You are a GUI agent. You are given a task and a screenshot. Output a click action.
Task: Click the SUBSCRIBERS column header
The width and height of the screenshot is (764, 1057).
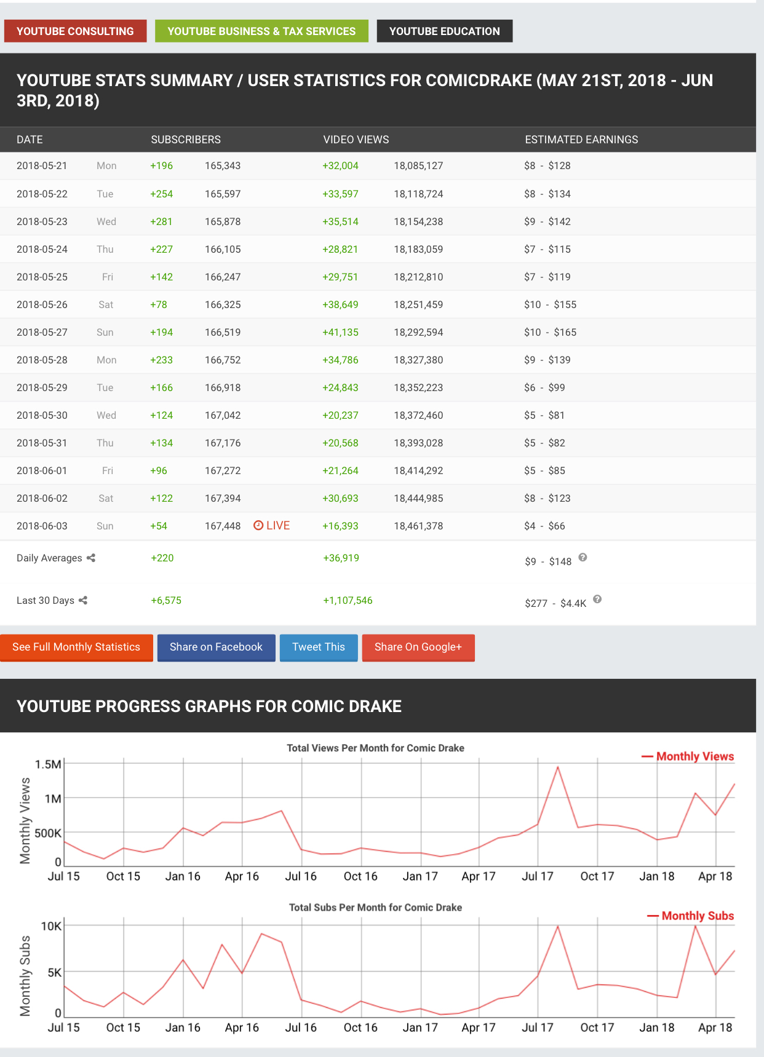[x=186, y=140]
